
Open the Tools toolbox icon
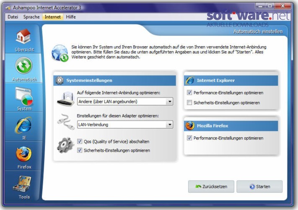22,184
